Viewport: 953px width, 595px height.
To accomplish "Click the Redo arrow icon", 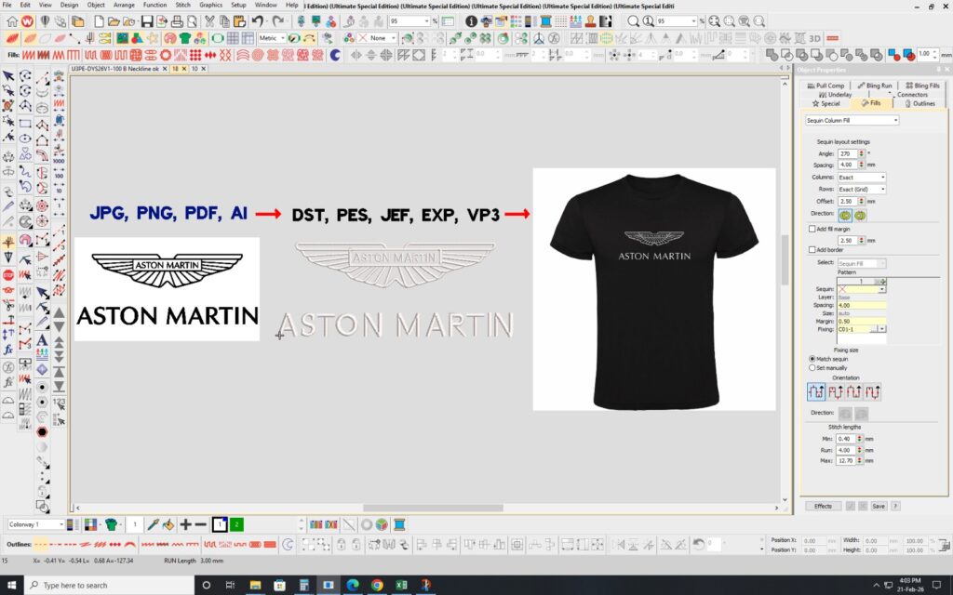I will tap(277, 21).
